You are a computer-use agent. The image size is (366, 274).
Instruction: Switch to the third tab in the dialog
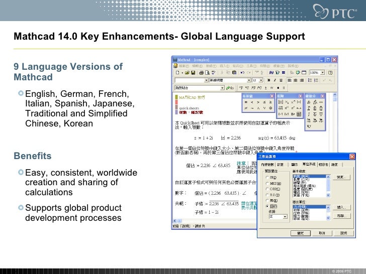coord(295,165)
